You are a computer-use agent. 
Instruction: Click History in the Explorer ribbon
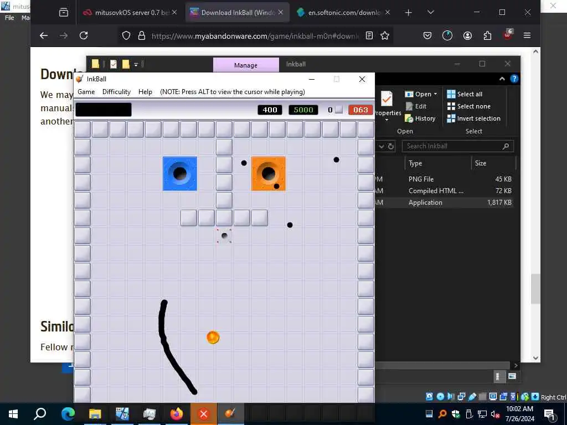point(420,118)
